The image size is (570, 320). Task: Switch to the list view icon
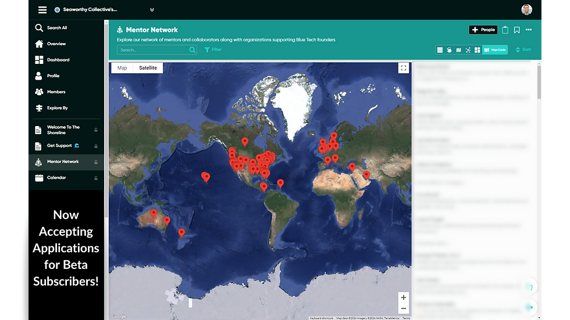(440, 50)
